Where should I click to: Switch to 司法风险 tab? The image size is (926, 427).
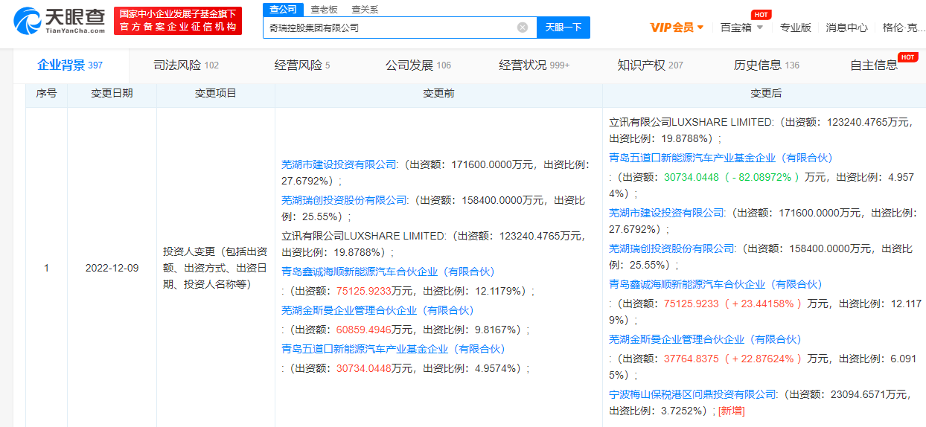[186, 65]
